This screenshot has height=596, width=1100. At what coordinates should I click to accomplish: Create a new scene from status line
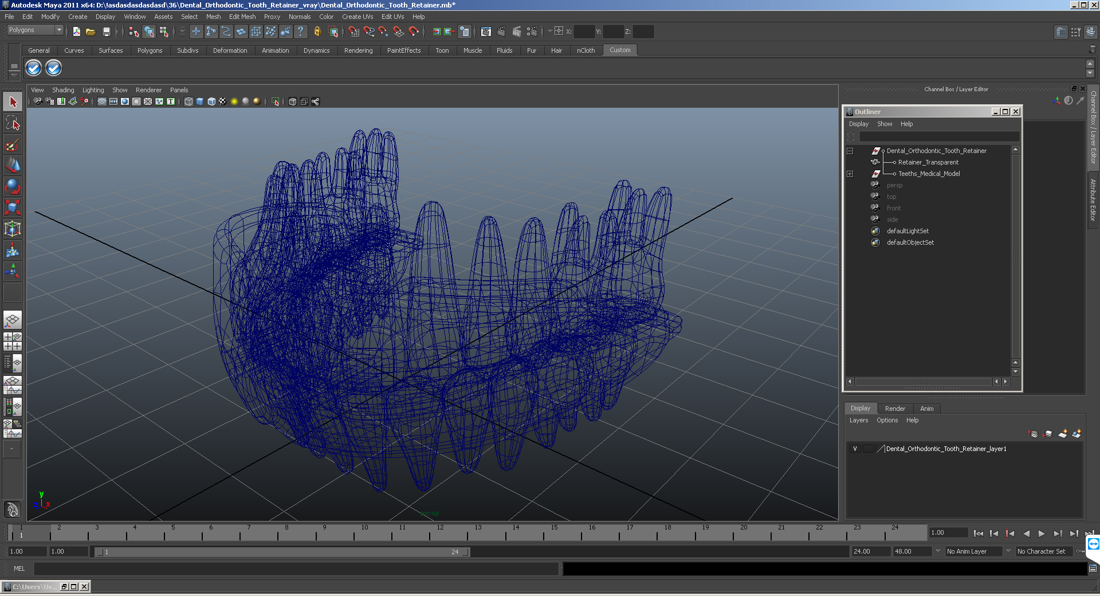click(x=76, y=32)
